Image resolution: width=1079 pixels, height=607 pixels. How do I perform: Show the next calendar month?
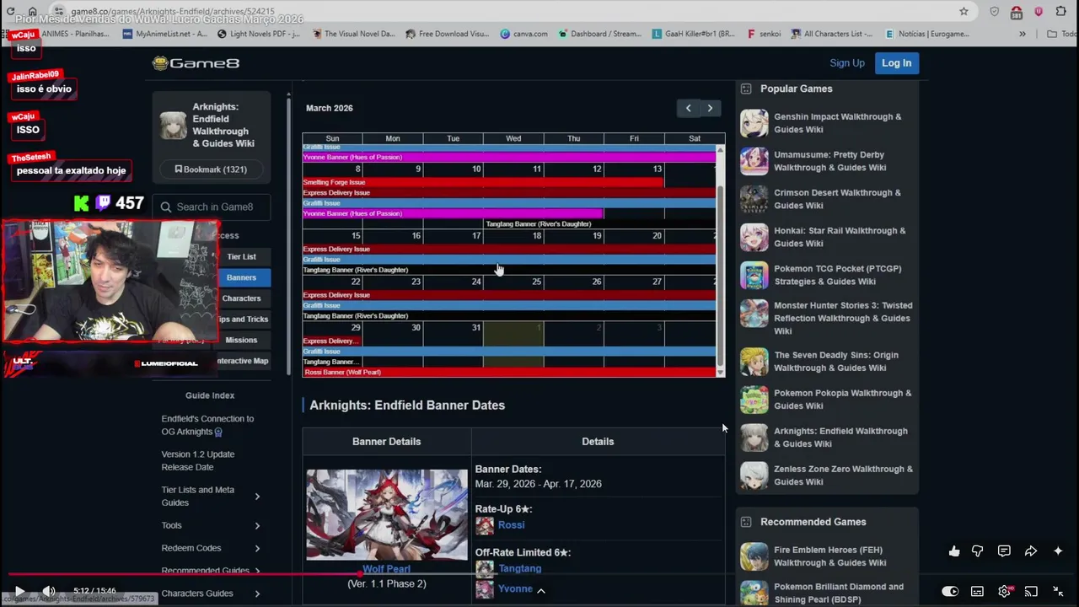click(x=711, y=108)
